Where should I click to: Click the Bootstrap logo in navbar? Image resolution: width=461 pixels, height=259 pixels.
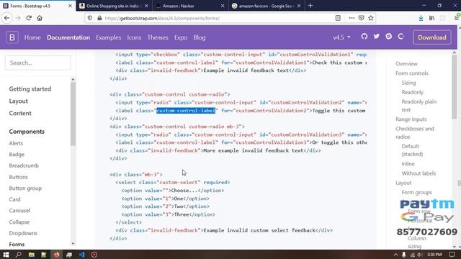coord(12,37)
